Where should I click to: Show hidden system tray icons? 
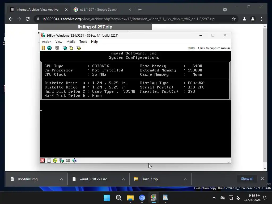[214, 198]
